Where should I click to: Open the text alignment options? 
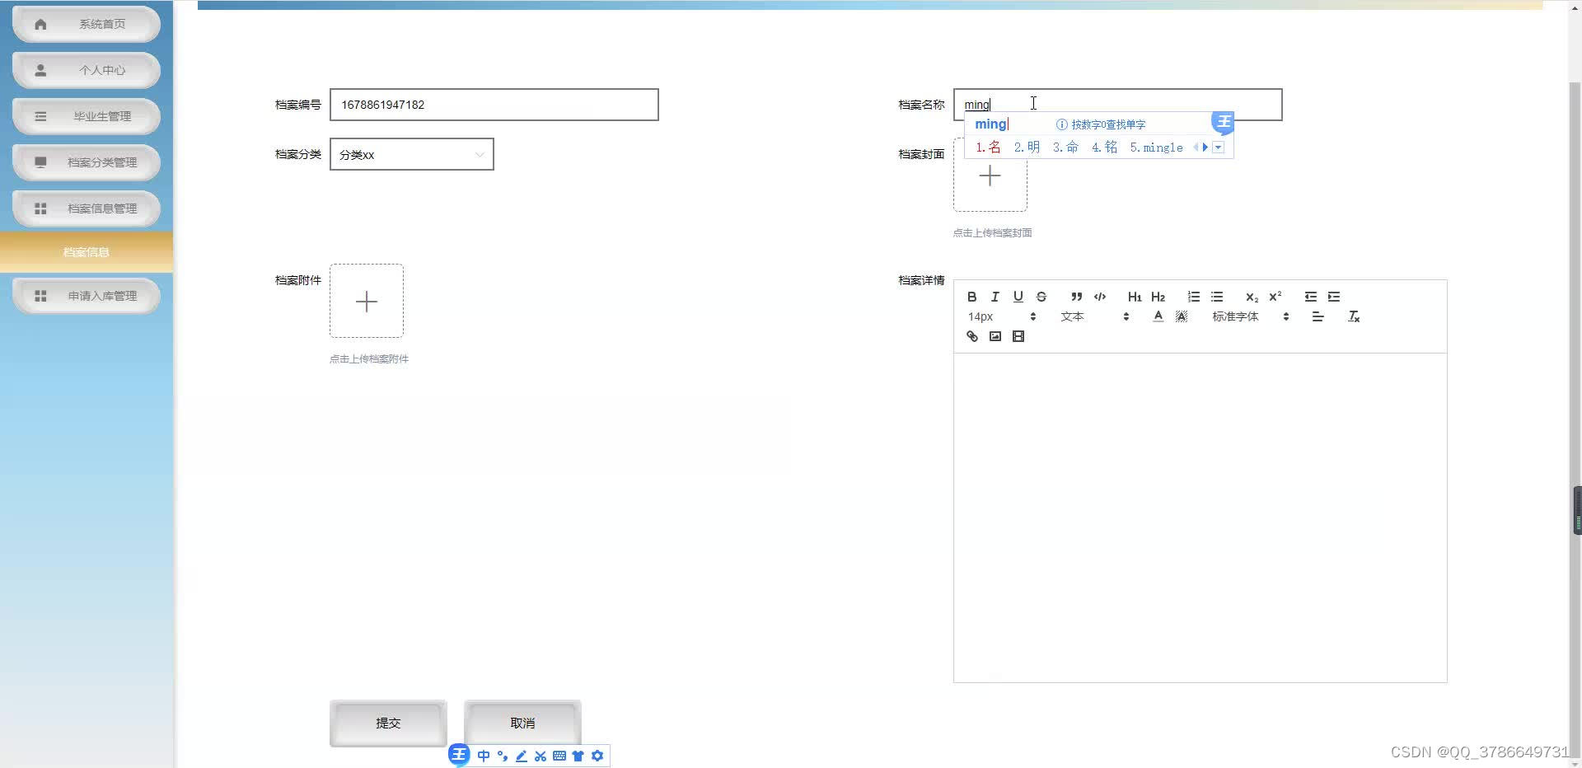point(1318,316)
